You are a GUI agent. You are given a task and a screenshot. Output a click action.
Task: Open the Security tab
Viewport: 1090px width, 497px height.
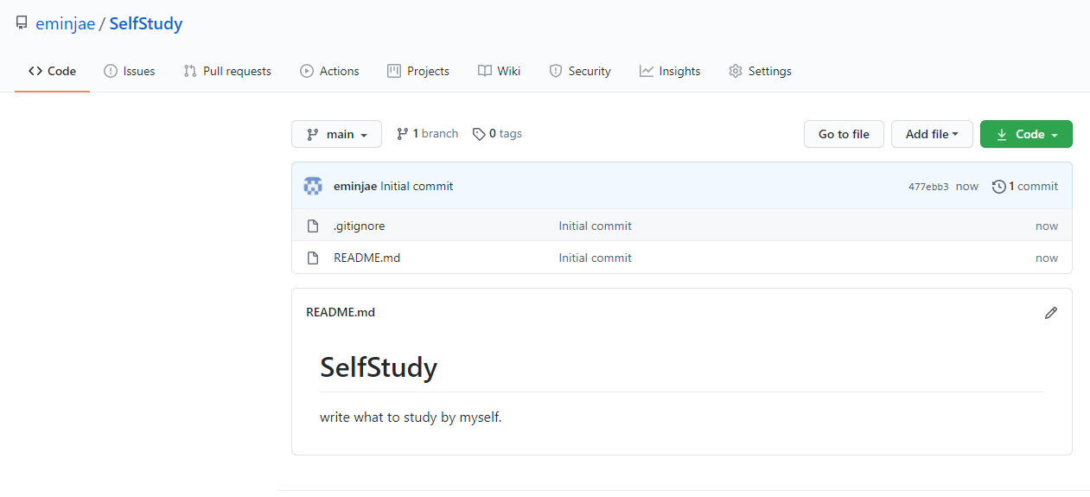[580, 71]
